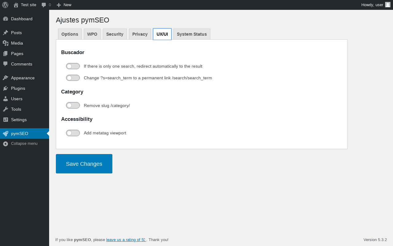Open the System Status tab

coord(192,34)
